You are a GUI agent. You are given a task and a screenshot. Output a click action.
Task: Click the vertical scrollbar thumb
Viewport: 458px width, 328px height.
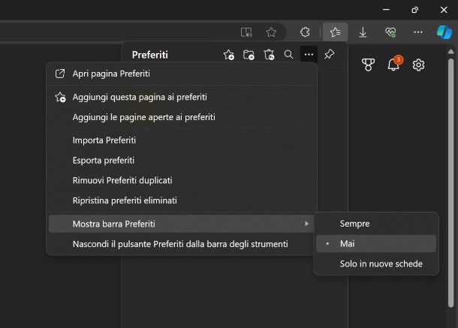click(451, 182)
